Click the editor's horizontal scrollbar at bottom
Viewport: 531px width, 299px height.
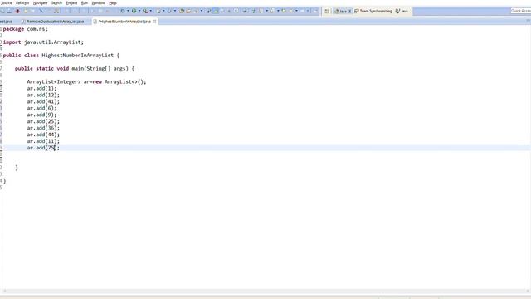pos(265,292)
